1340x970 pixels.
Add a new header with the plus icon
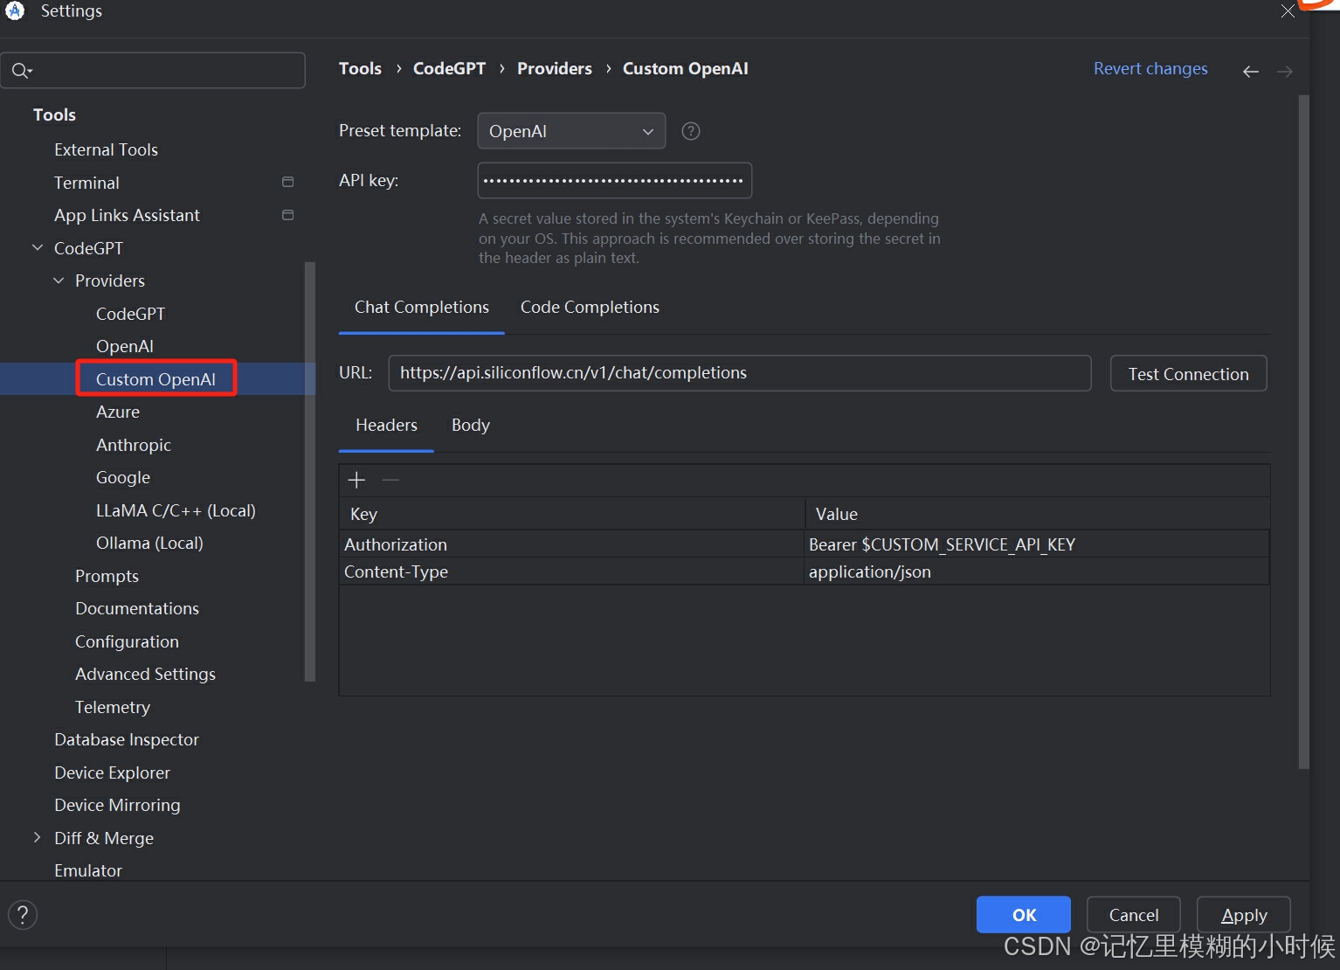click(356, 479)
